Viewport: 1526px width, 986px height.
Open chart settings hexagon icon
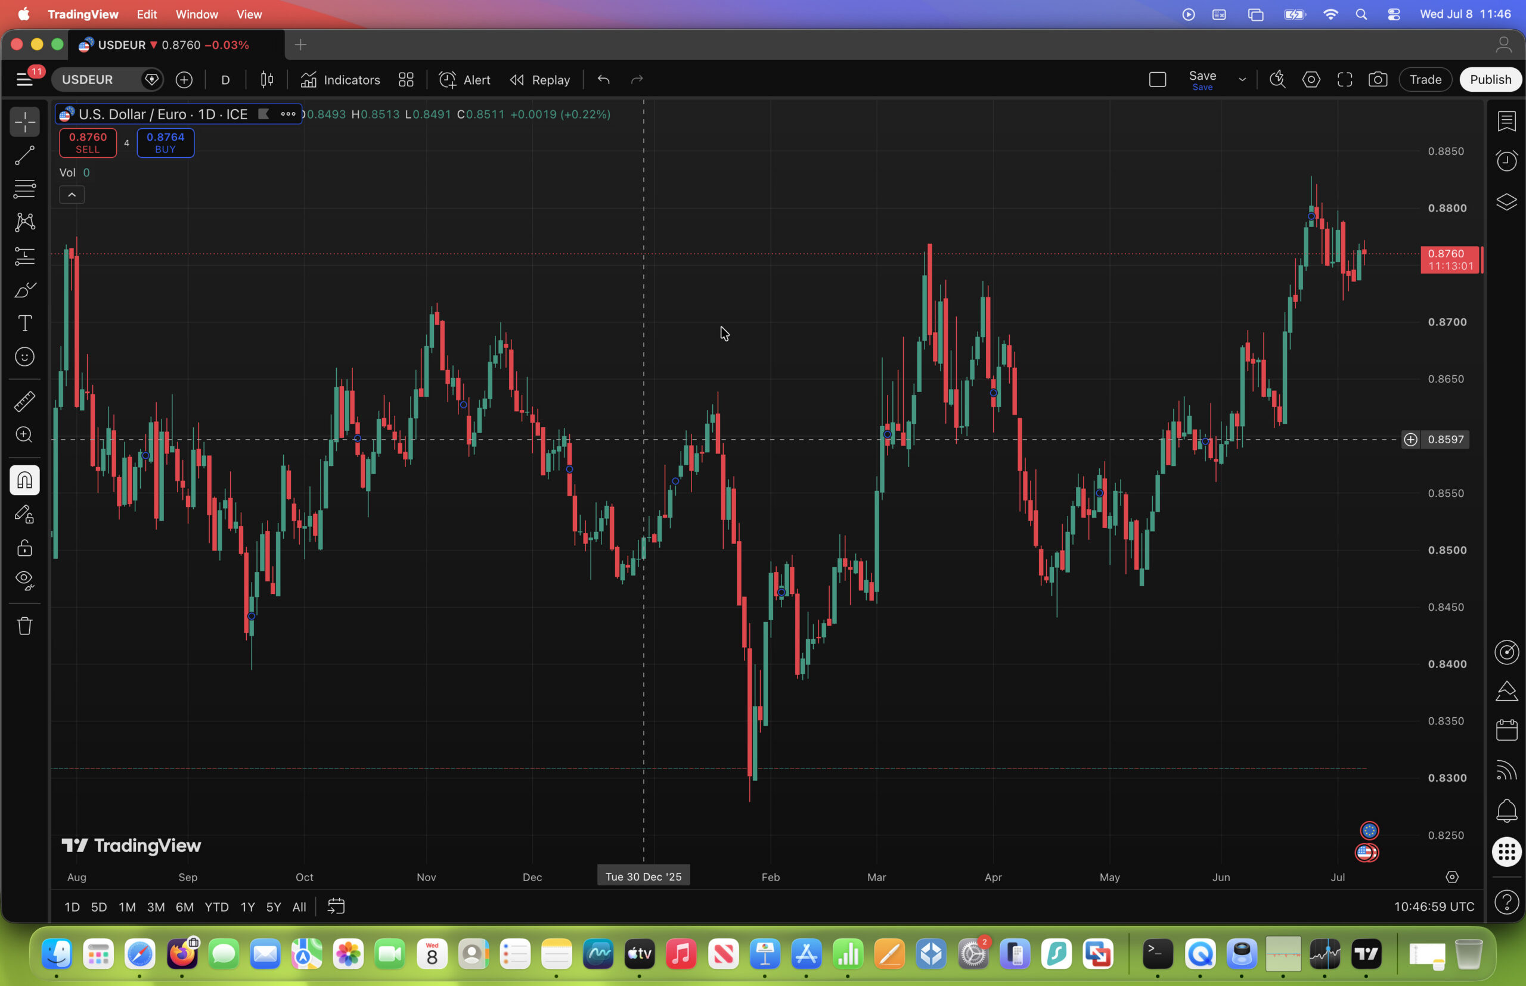(1311, 79)
